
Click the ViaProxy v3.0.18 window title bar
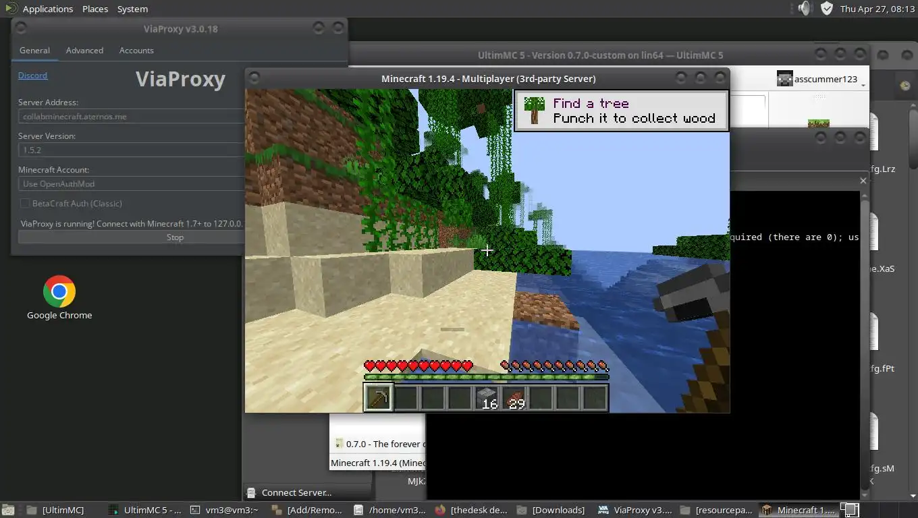pos(180,29)
